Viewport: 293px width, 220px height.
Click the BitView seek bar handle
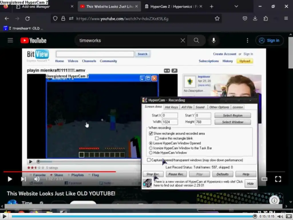click(x=38, y=161)
